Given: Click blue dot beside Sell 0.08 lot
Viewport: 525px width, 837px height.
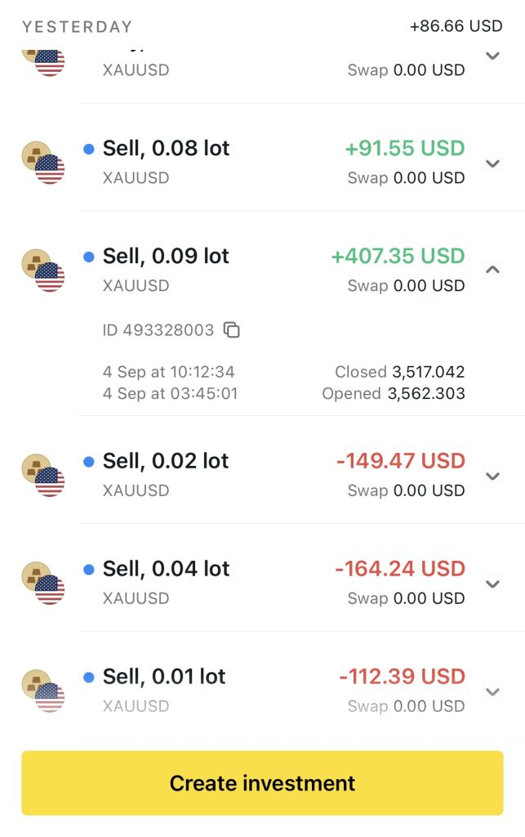Looking at the screenshot, I should [89, 149].
